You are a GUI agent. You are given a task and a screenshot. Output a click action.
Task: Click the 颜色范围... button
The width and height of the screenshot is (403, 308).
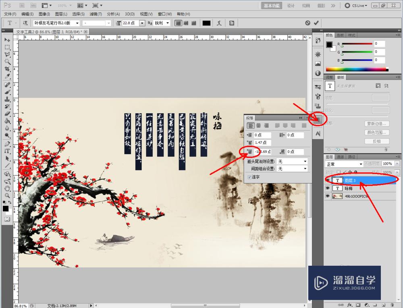(x=377, y=132)
